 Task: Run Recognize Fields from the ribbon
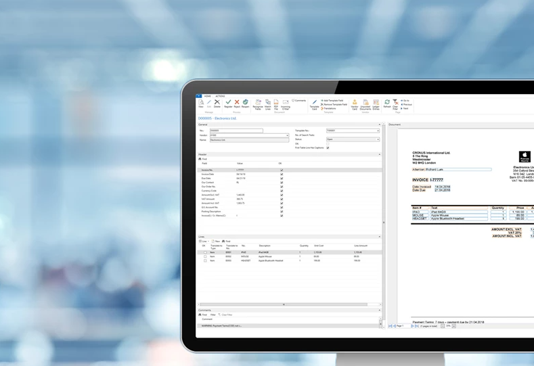click(258, 104)
